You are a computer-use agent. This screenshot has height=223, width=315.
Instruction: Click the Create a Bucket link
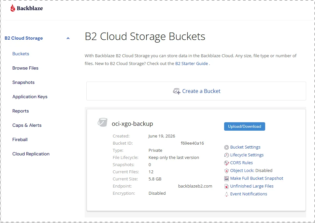point(201,91)
